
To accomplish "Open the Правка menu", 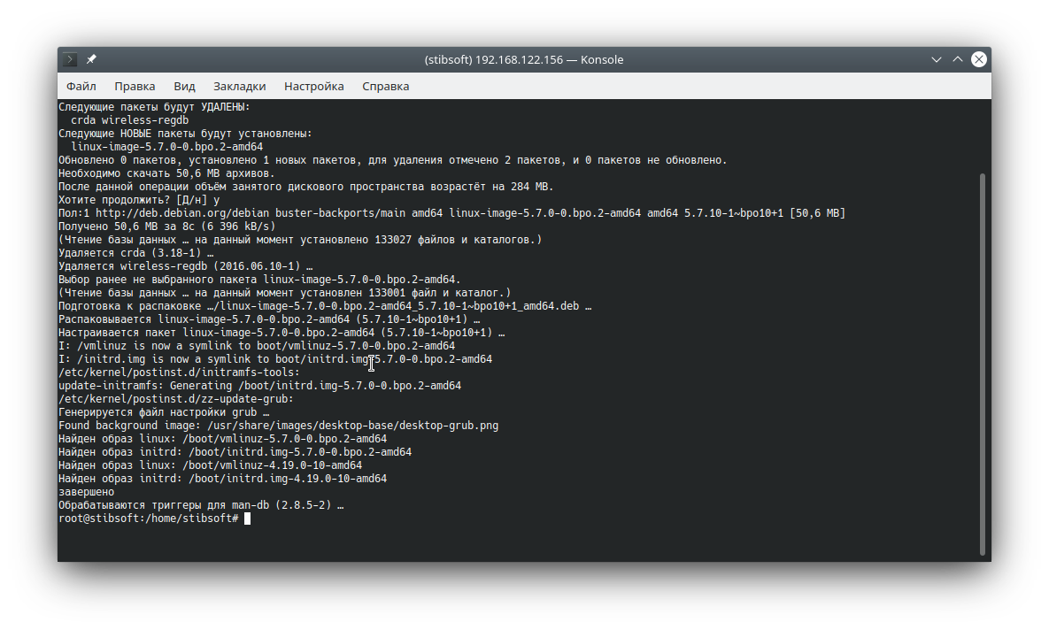I will pos(135,87).
